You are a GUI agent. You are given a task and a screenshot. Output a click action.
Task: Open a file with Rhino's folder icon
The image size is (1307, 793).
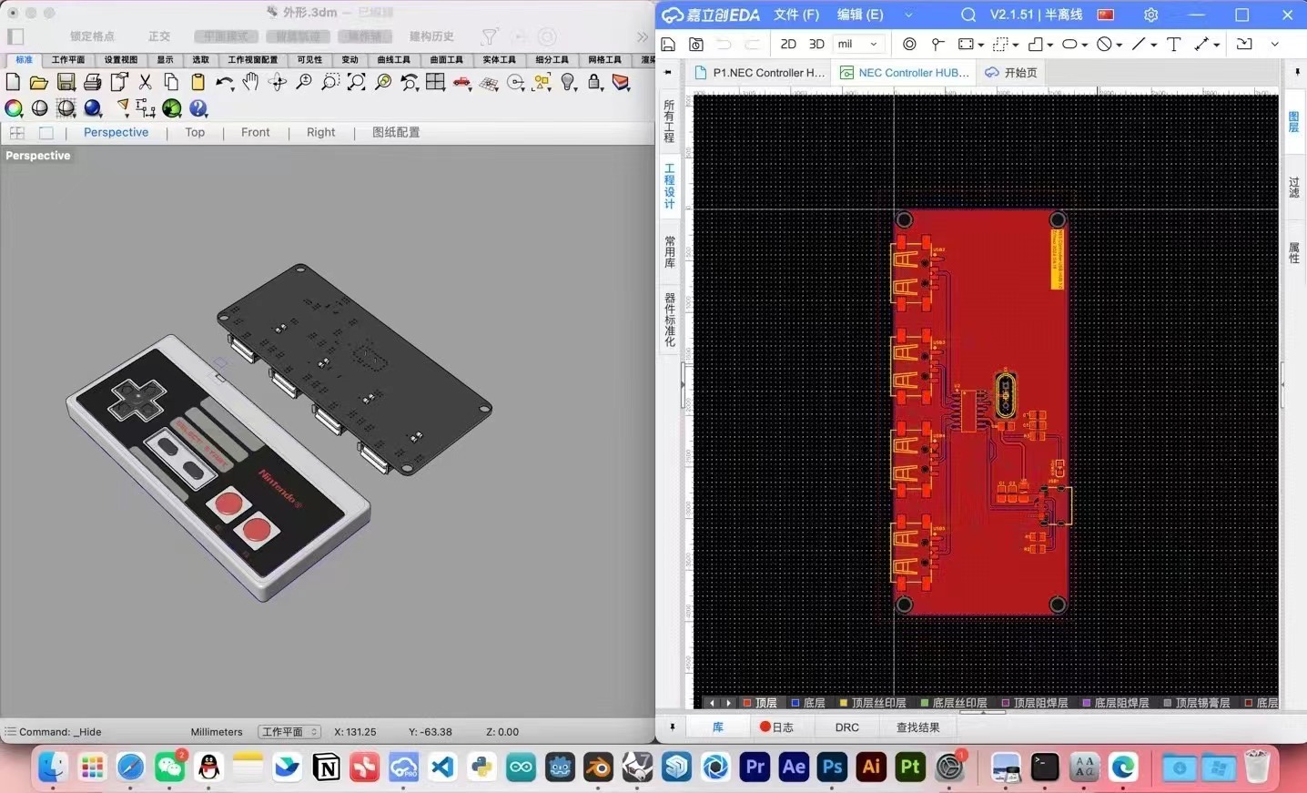(38, 83)
